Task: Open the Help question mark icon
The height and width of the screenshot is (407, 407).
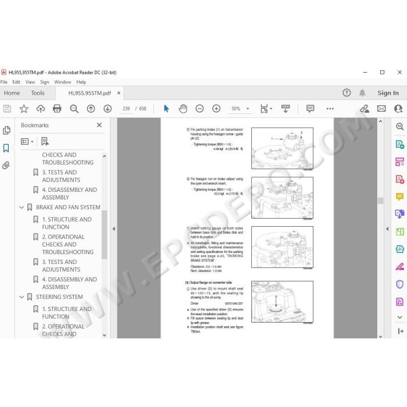Action: 347,92
